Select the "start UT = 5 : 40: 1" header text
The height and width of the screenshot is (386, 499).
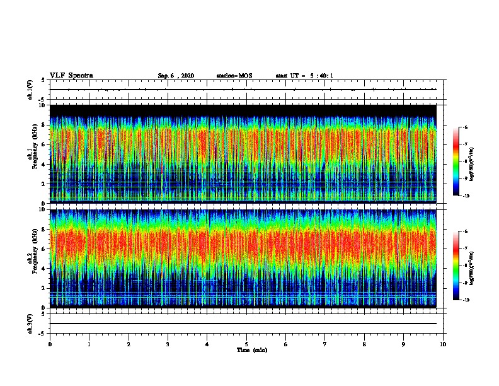click(304, 76)
